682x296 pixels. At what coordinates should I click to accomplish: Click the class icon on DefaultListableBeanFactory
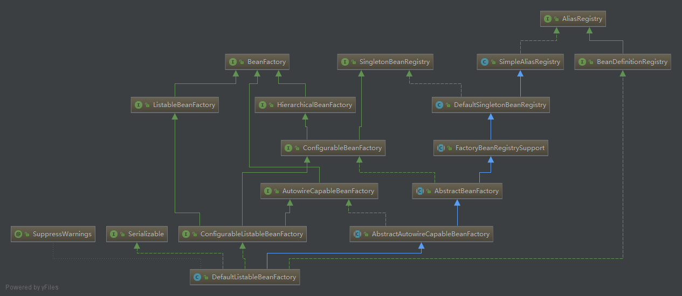click(197, 277)
